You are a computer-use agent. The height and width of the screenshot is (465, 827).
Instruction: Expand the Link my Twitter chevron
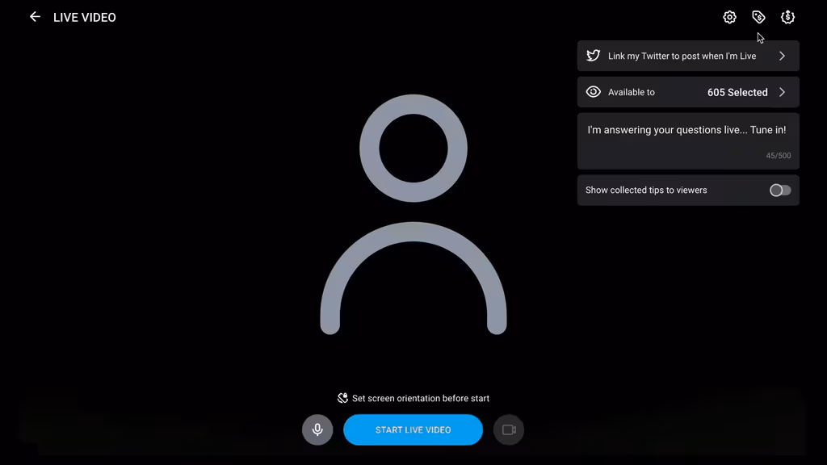coord(782,56)
